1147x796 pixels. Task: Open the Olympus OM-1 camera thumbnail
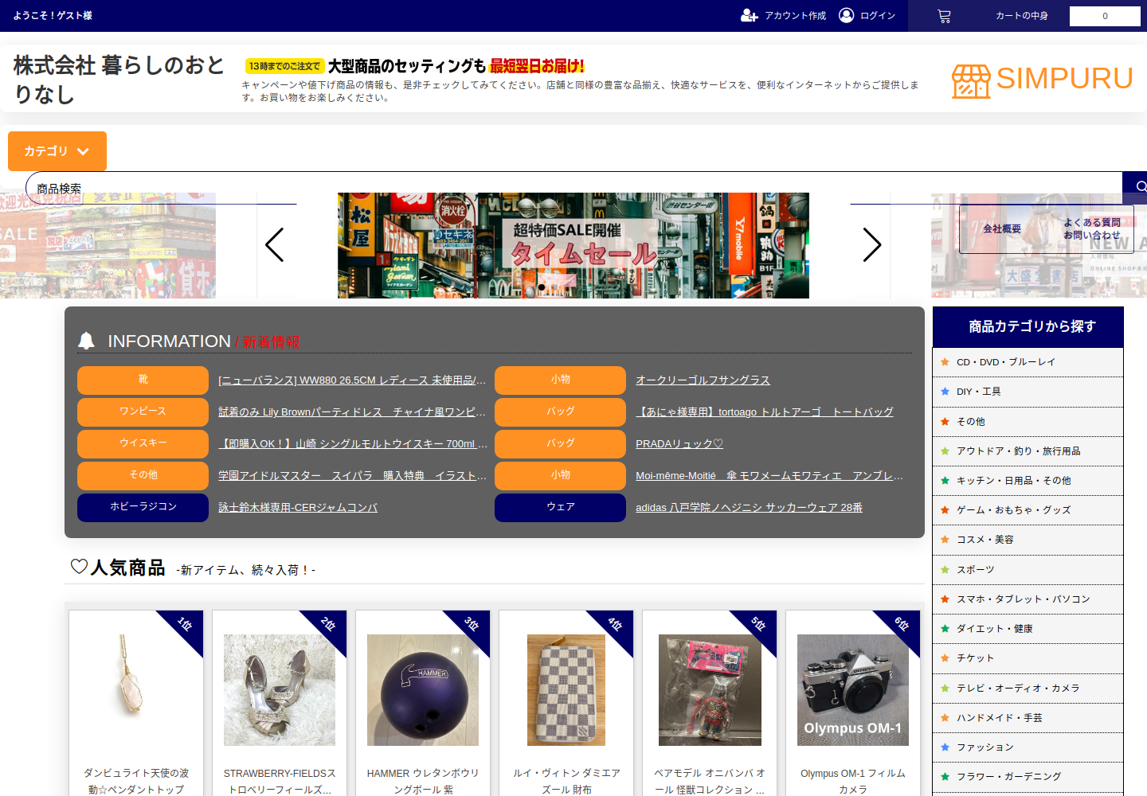[853, 690]
